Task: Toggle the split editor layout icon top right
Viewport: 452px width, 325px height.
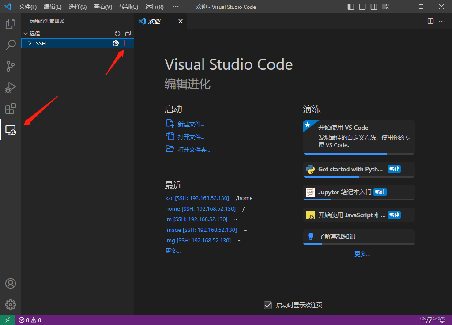Action: (430, 21)
